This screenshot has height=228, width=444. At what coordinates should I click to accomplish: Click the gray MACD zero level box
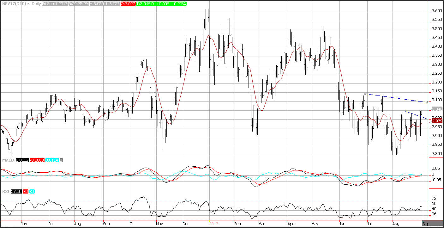click(x=61, y=160)
